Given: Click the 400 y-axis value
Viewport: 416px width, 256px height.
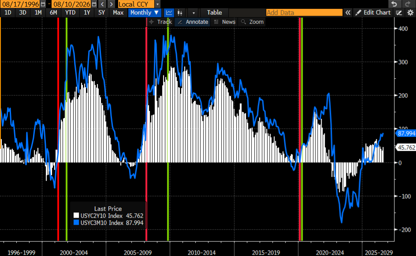Looking at the screenshot, I should point(403,29).
